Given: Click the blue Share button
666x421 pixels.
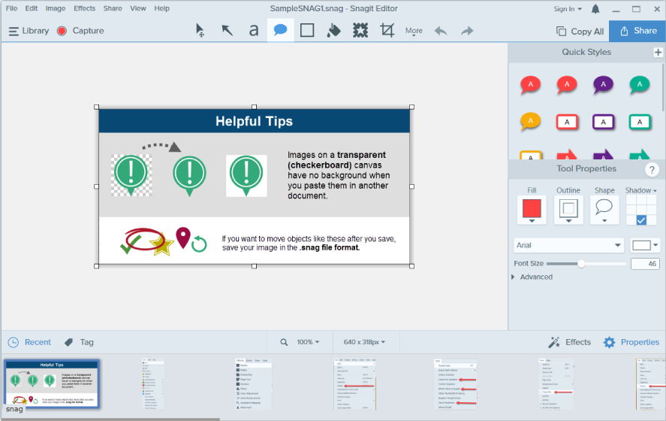Looking at the screenshot, I should click(637, 31).
